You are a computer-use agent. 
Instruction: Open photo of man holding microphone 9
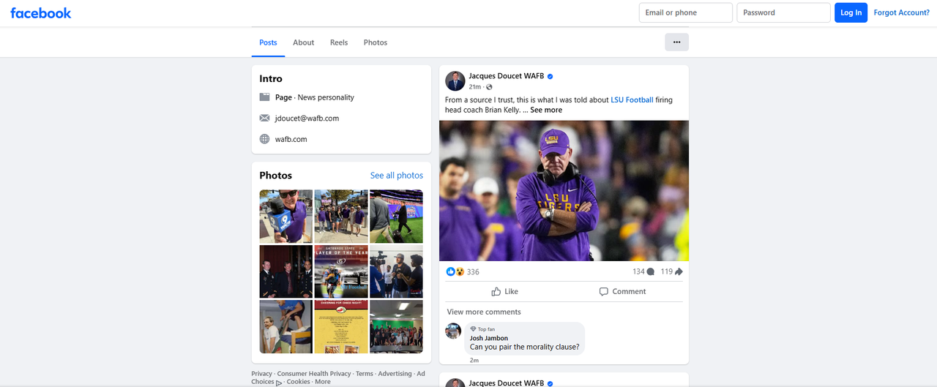[286, 217]
